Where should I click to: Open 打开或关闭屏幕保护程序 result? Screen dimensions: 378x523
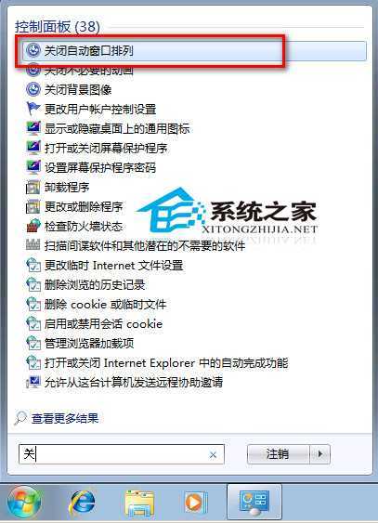(x=106, y=148)
